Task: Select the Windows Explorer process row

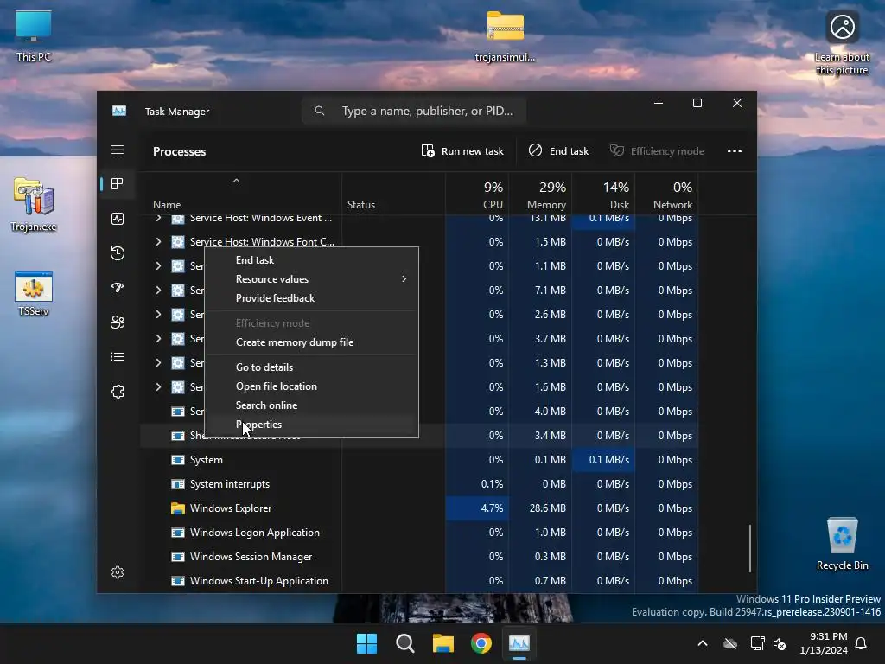Action: click(419, 508)
